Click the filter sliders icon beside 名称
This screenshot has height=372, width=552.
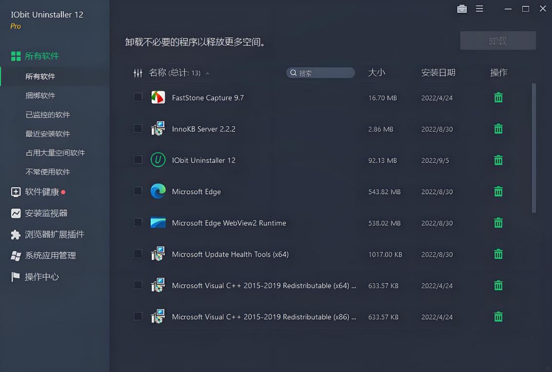coord(138,73)
